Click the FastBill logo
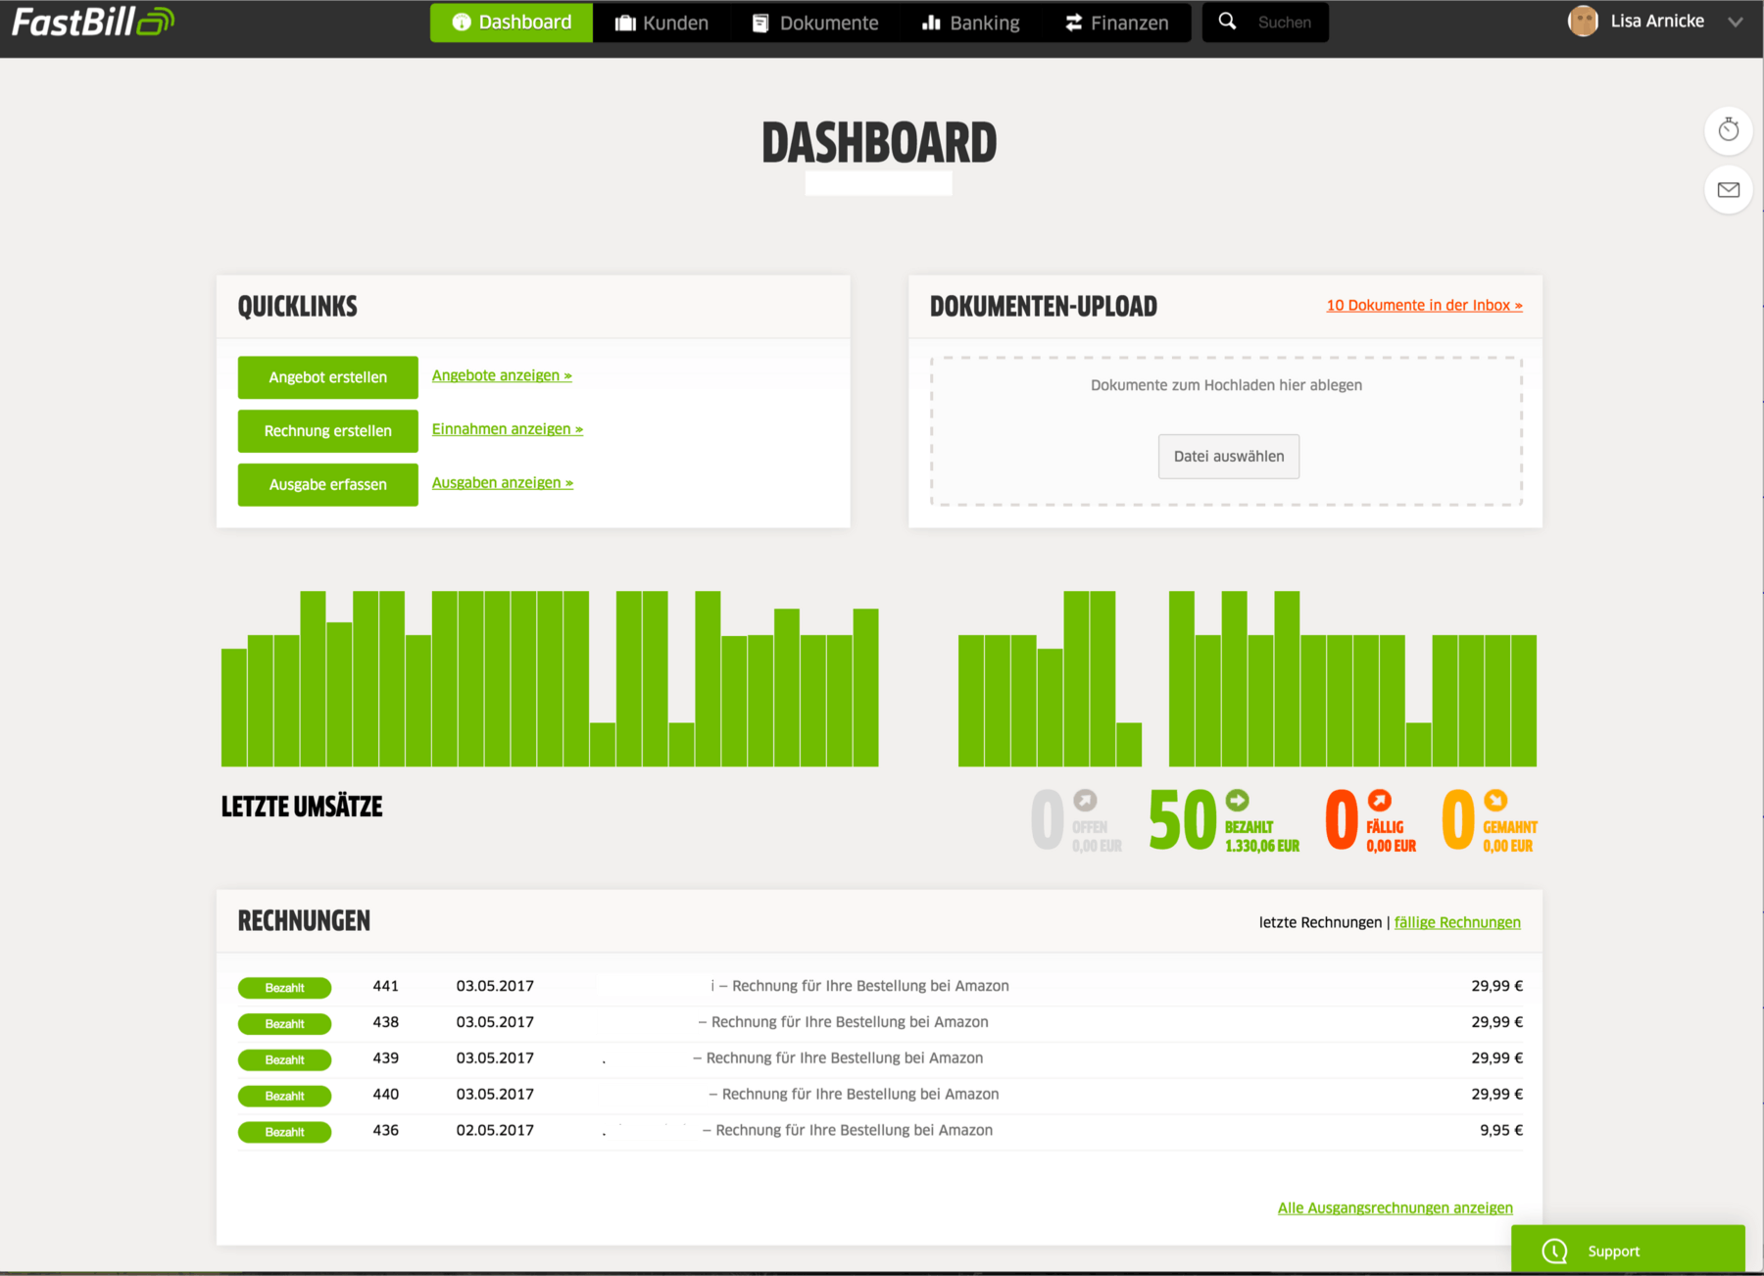The width and height of the screenshot is (1764, 1276). 93,22
